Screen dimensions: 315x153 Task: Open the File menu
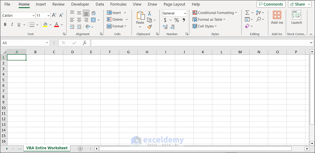point(7,4)
